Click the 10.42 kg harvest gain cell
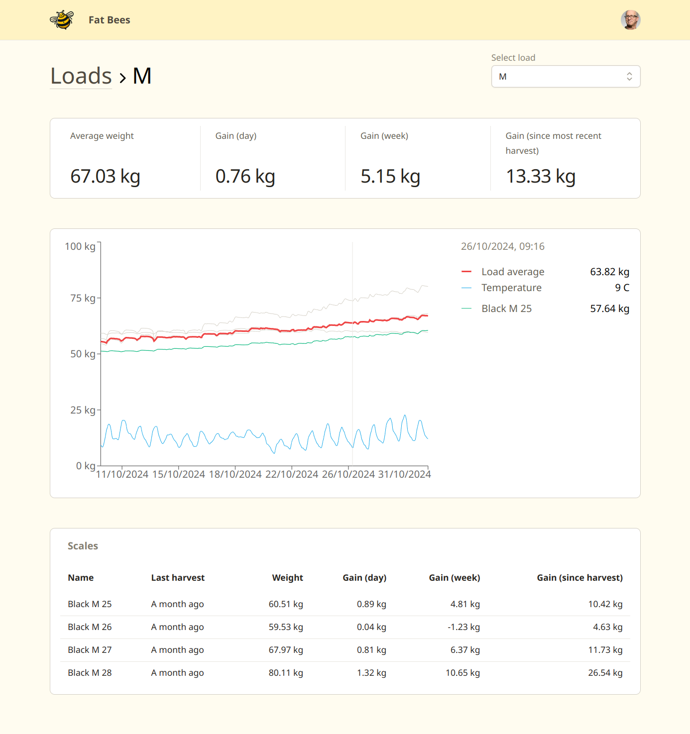The image size is (690, 734). pos(605,604)
